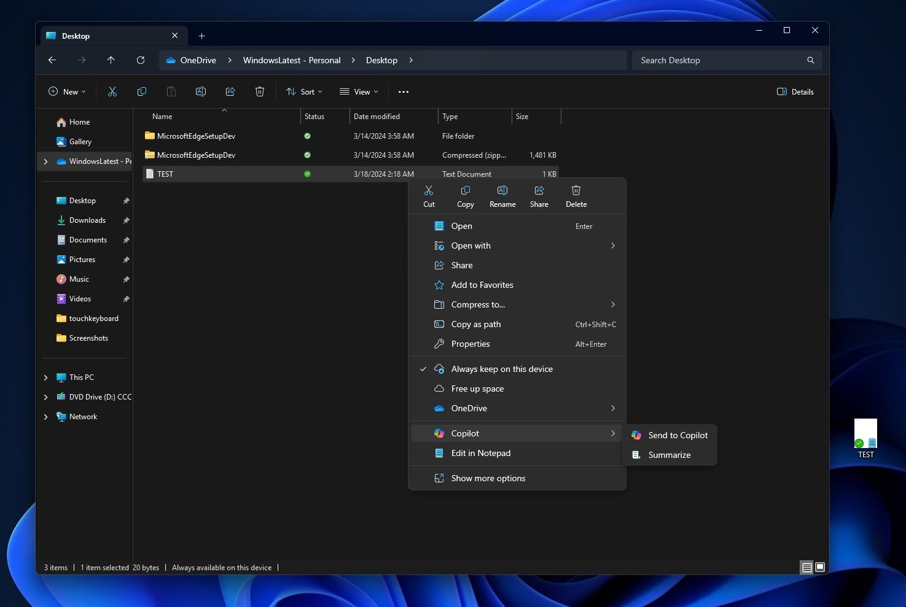The width and height of the screenshot is (906, 607).
Task: Expand This PC in the sidebar
Action: (45, 377)
